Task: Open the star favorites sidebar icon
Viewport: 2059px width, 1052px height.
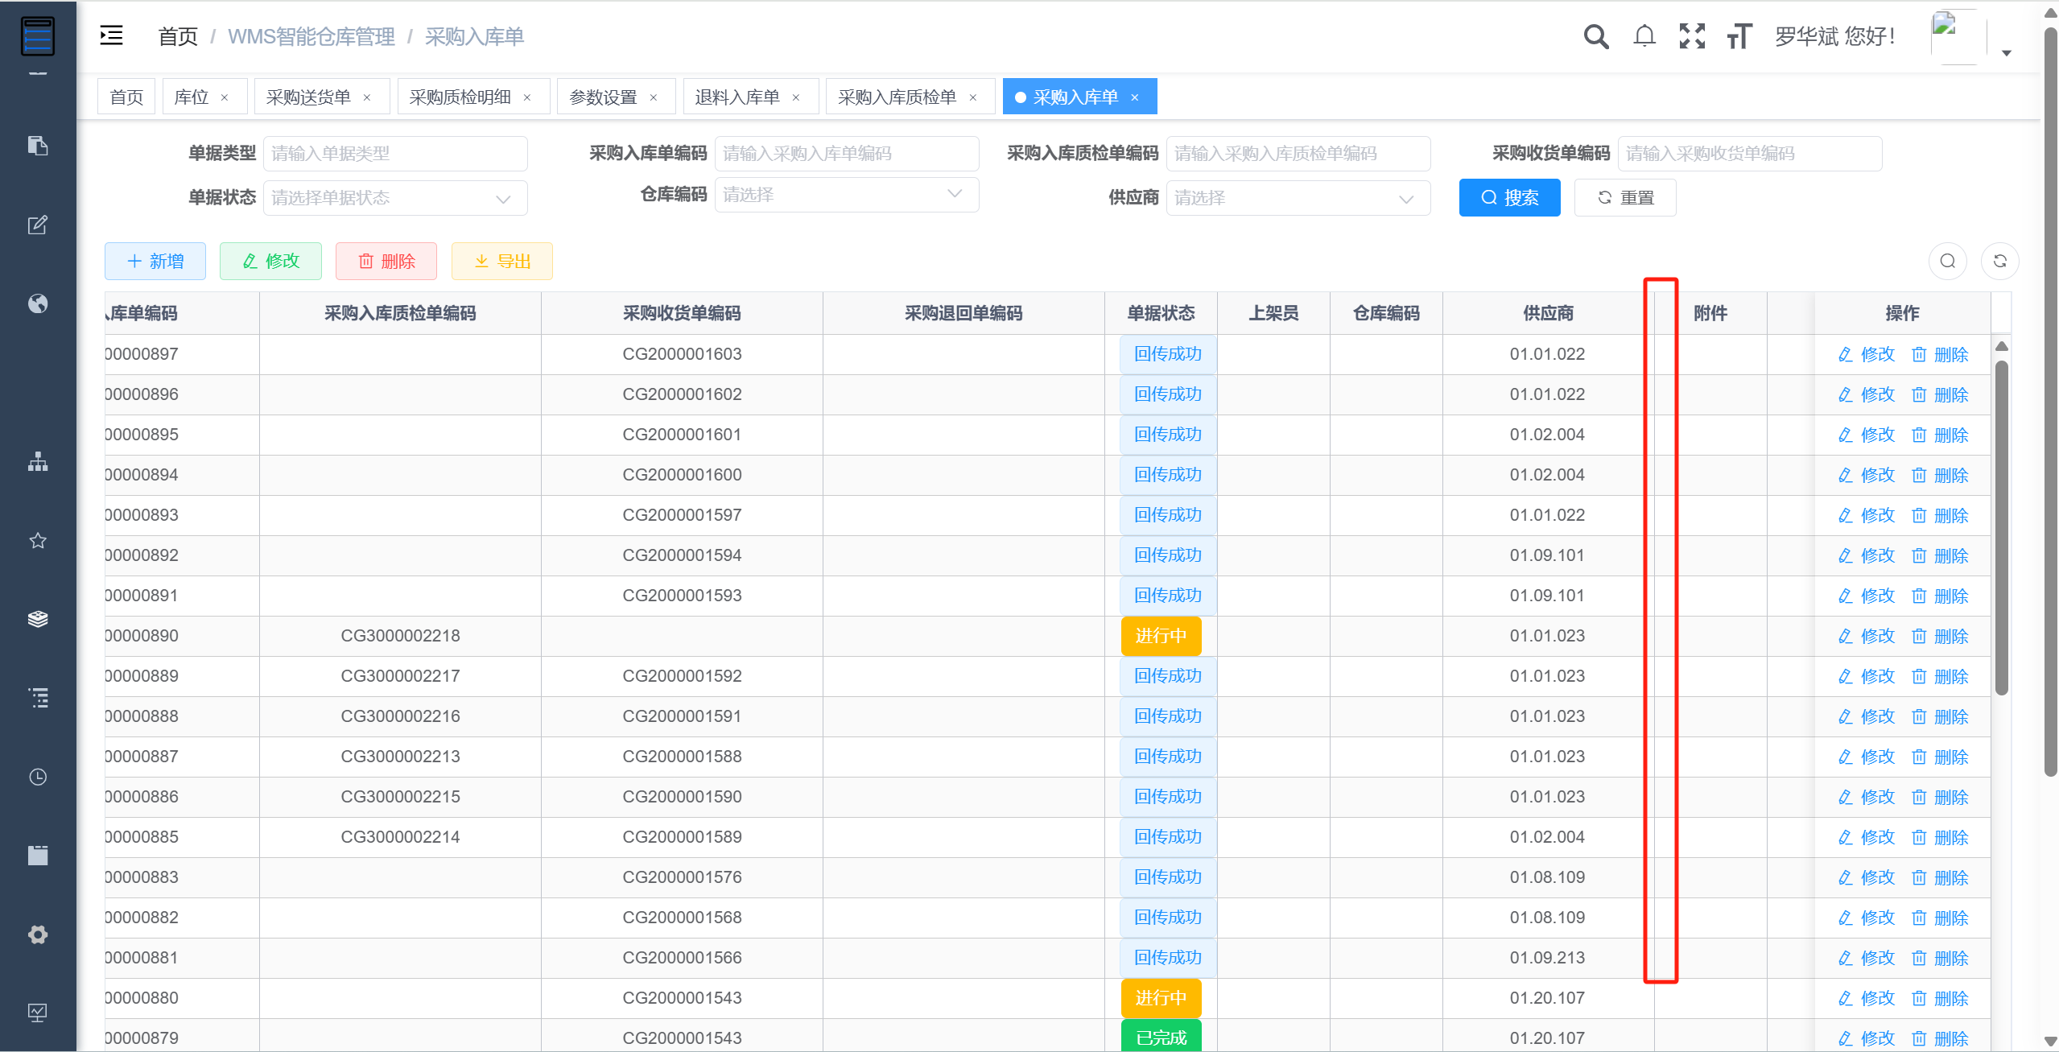Action: pos(38,540)
